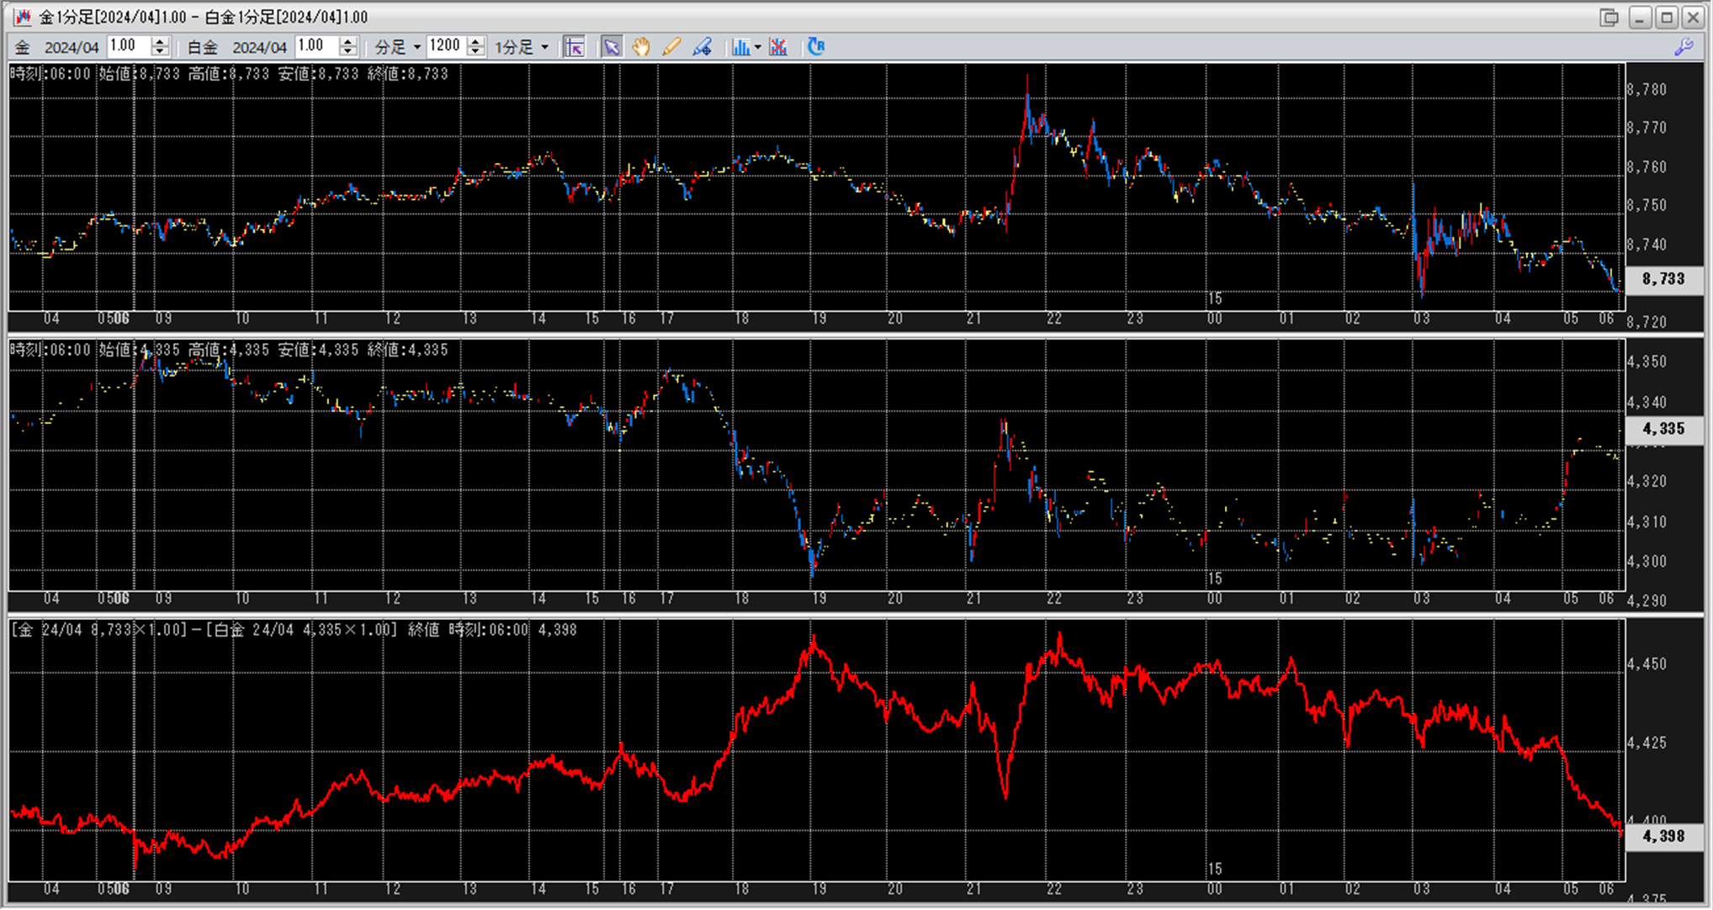Open the wrench settings icon
Viewport: 1713px width, 910px height.
(x=1684, y=47)
